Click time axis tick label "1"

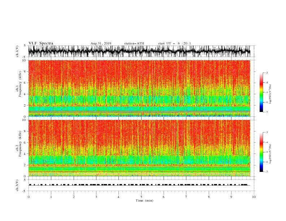pos(51,197)
